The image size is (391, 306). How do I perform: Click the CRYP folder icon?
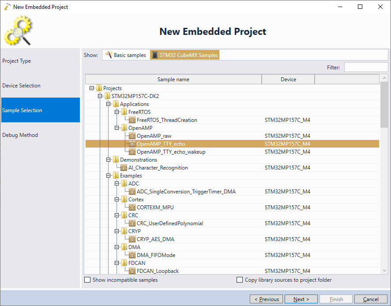(124, 231)
